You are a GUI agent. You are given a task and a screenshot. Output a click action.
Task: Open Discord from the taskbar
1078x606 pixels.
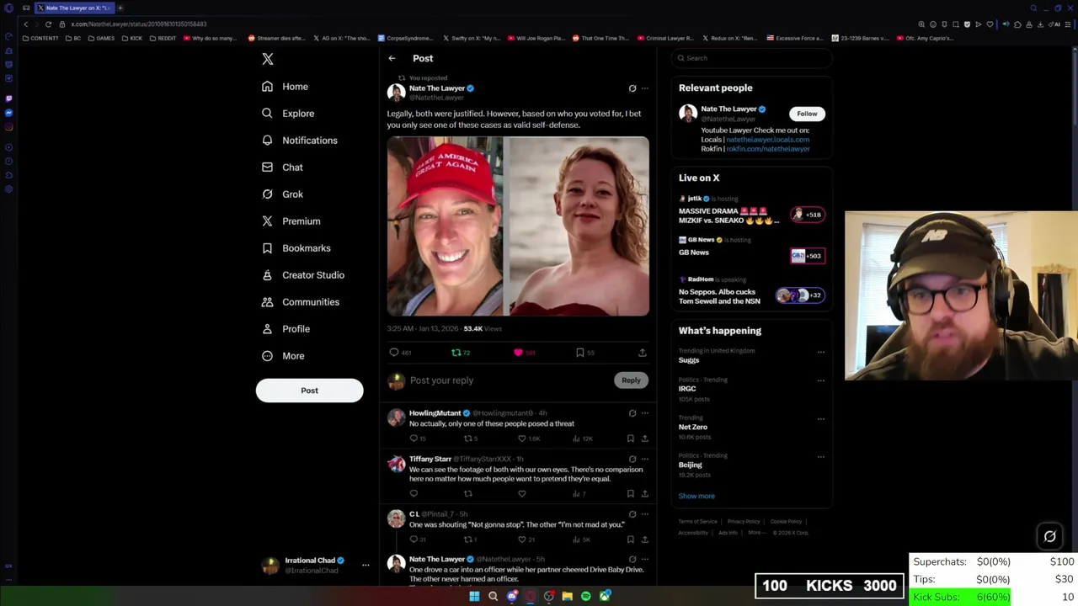click(512, 597)
